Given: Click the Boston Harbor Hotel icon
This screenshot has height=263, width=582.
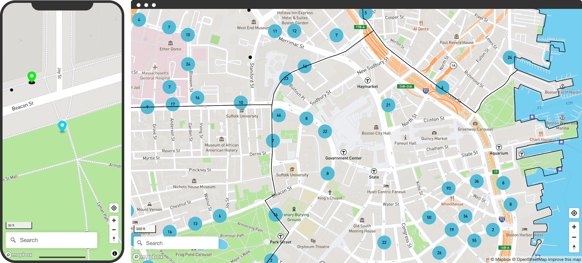Looking at the screenshot, I should tap(524, 229).
